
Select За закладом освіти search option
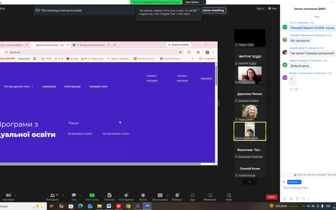click(x=80, y=134)
